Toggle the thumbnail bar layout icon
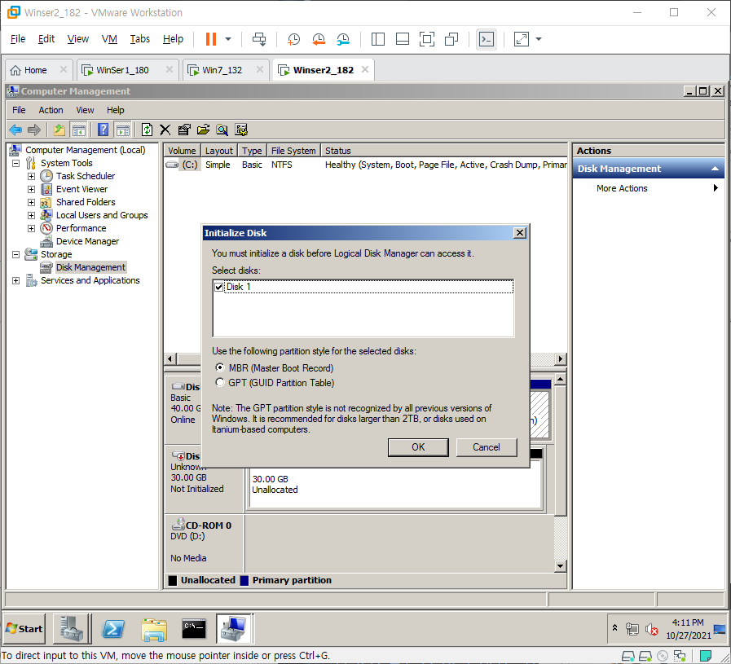Screen dimensions: 731x664 click(x=403, y=39)
